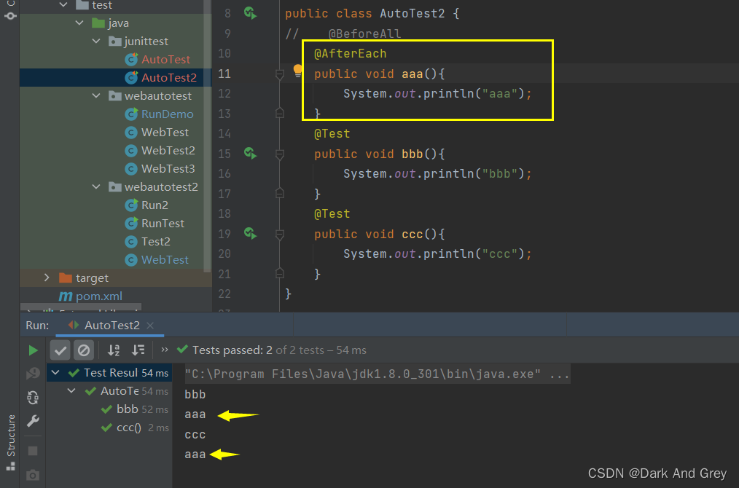Click the @AfterEach annotation
739x488 pixels.
350,54
